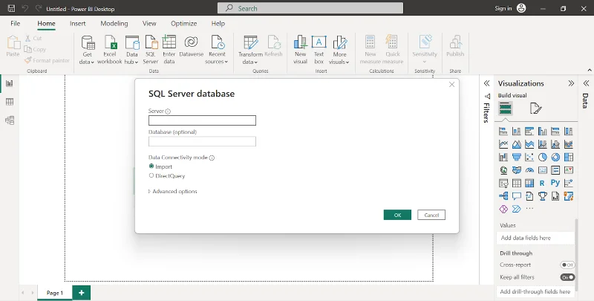The width and height of the screenshot is (594, 301).
Task: Choose the R script visual
Action: tap(543, 184)
